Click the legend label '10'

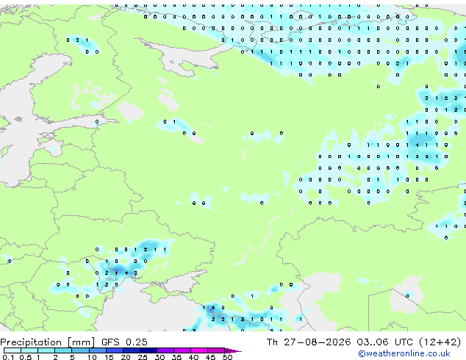[92, 357]
